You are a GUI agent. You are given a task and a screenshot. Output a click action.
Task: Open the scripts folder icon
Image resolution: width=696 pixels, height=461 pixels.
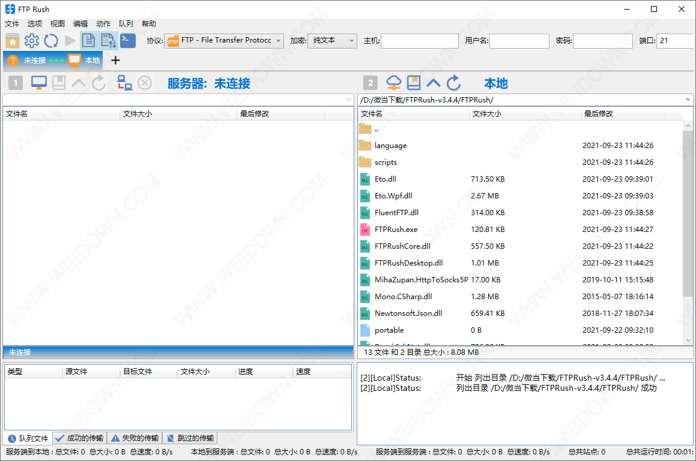365,162
